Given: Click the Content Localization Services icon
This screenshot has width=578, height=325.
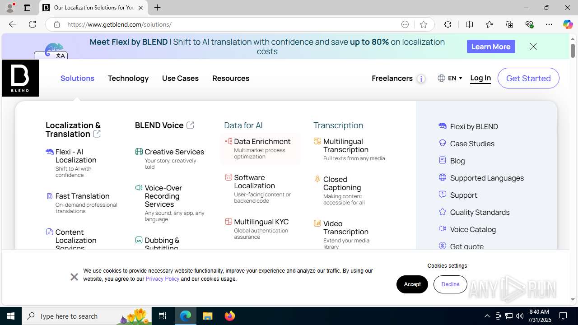Looking at the screenshot, I should pyautogui.click(x=50, y=232).
